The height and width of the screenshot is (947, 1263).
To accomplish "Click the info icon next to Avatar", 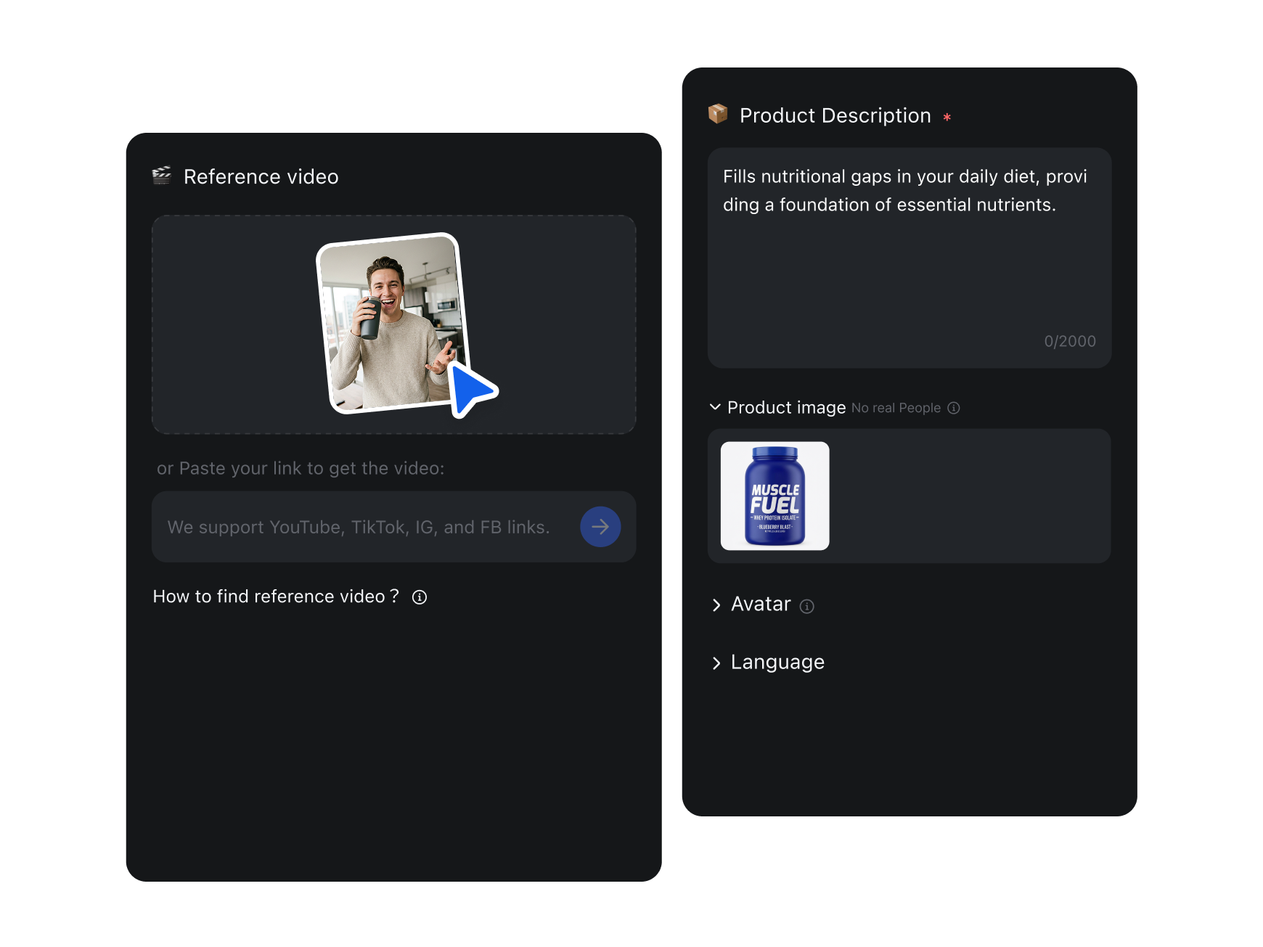I will (x=806, y=606).
